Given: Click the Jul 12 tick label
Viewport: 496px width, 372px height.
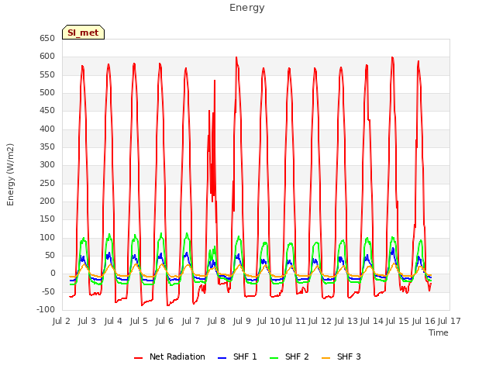Looking at the screenshot, I should [320, 321].
